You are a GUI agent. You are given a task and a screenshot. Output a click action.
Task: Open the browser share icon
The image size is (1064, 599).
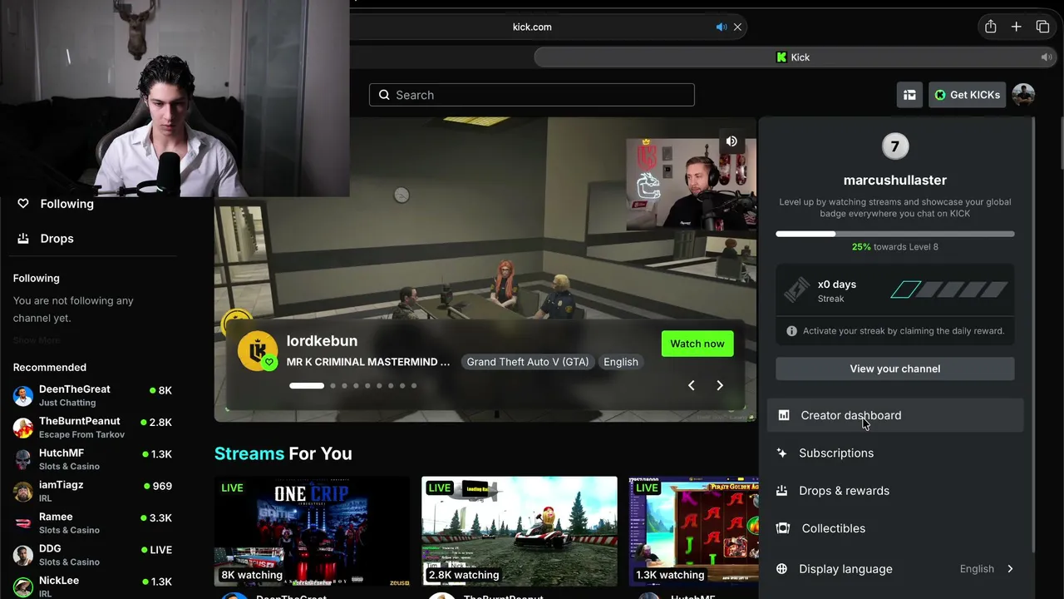[x=990, y=27]
